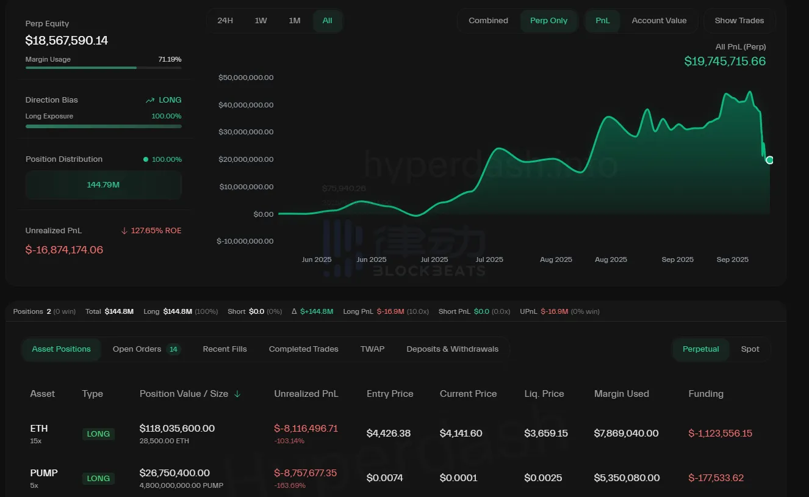Click the Current Price column header

coord(468,394)
